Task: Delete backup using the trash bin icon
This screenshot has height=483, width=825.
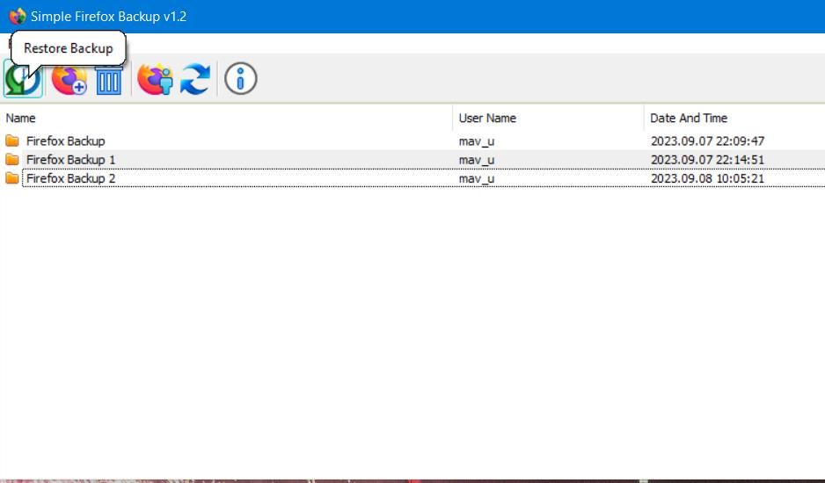Action: click(x=109, y=81)
